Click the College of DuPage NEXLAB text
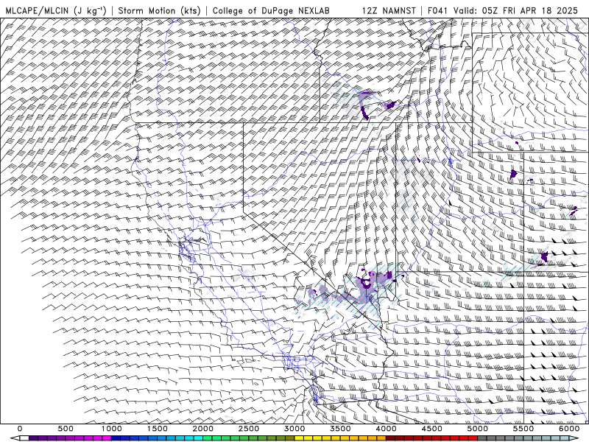The width and height of the screenshot is (589, 442). (271, 10)
